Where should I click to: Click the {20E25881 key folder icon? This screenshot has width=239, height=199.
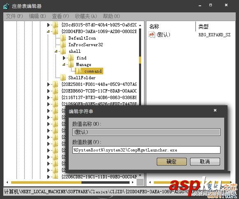pyautogui.click(x=56, y=84)
